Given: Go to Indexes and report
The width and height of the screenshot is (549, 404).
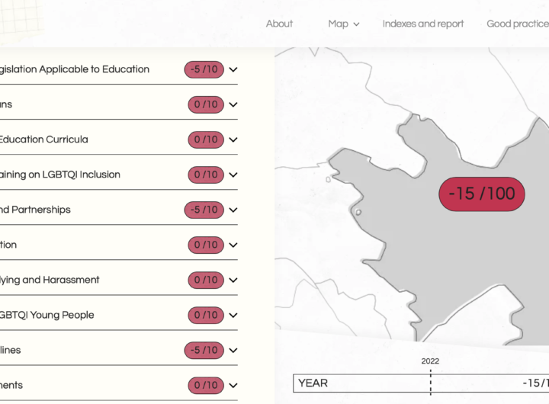Looking at the screenshot, I should (423, 24).
